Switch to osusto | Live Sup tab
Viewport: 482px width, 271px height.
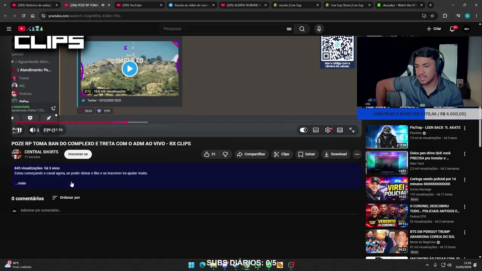(x=296, y=5)
